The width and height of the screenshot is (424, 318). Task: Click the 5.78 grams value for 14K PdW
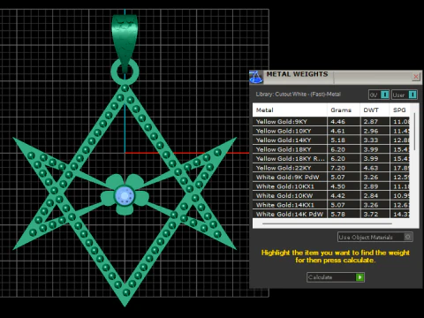337,215
